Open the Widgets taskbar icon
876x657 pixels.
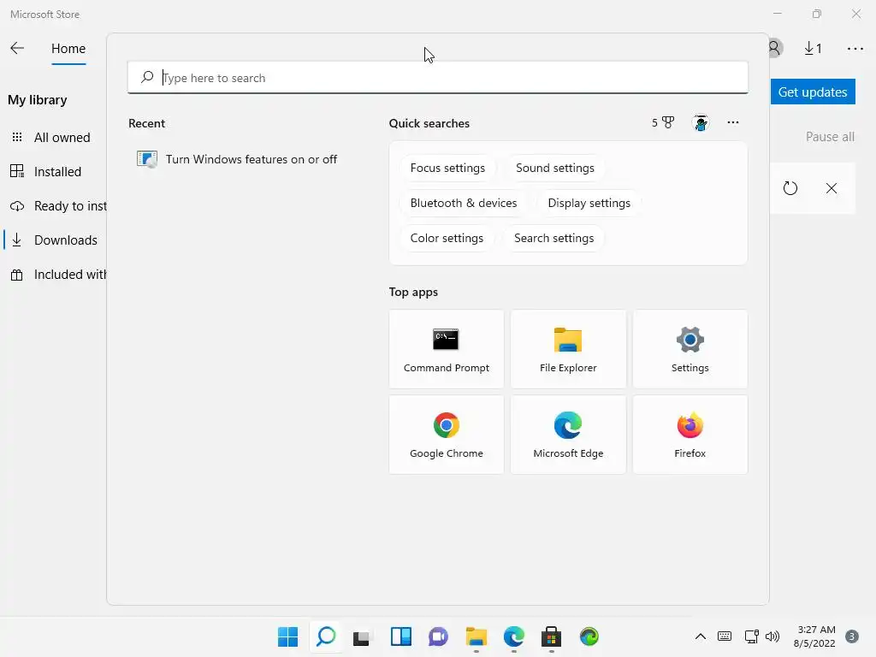400,636
